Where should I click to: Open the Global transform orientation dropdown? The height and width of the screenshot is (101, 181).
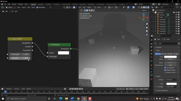[99, 7]
